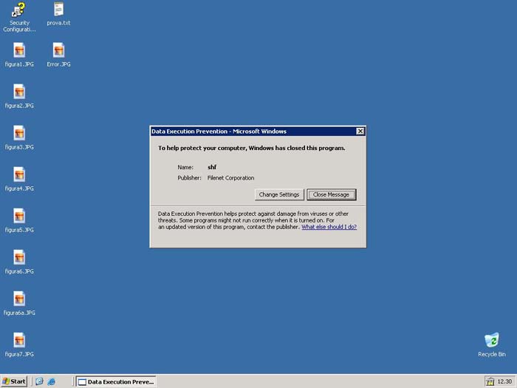Close the Data Execution Prevention dialog

coord(360,132)
